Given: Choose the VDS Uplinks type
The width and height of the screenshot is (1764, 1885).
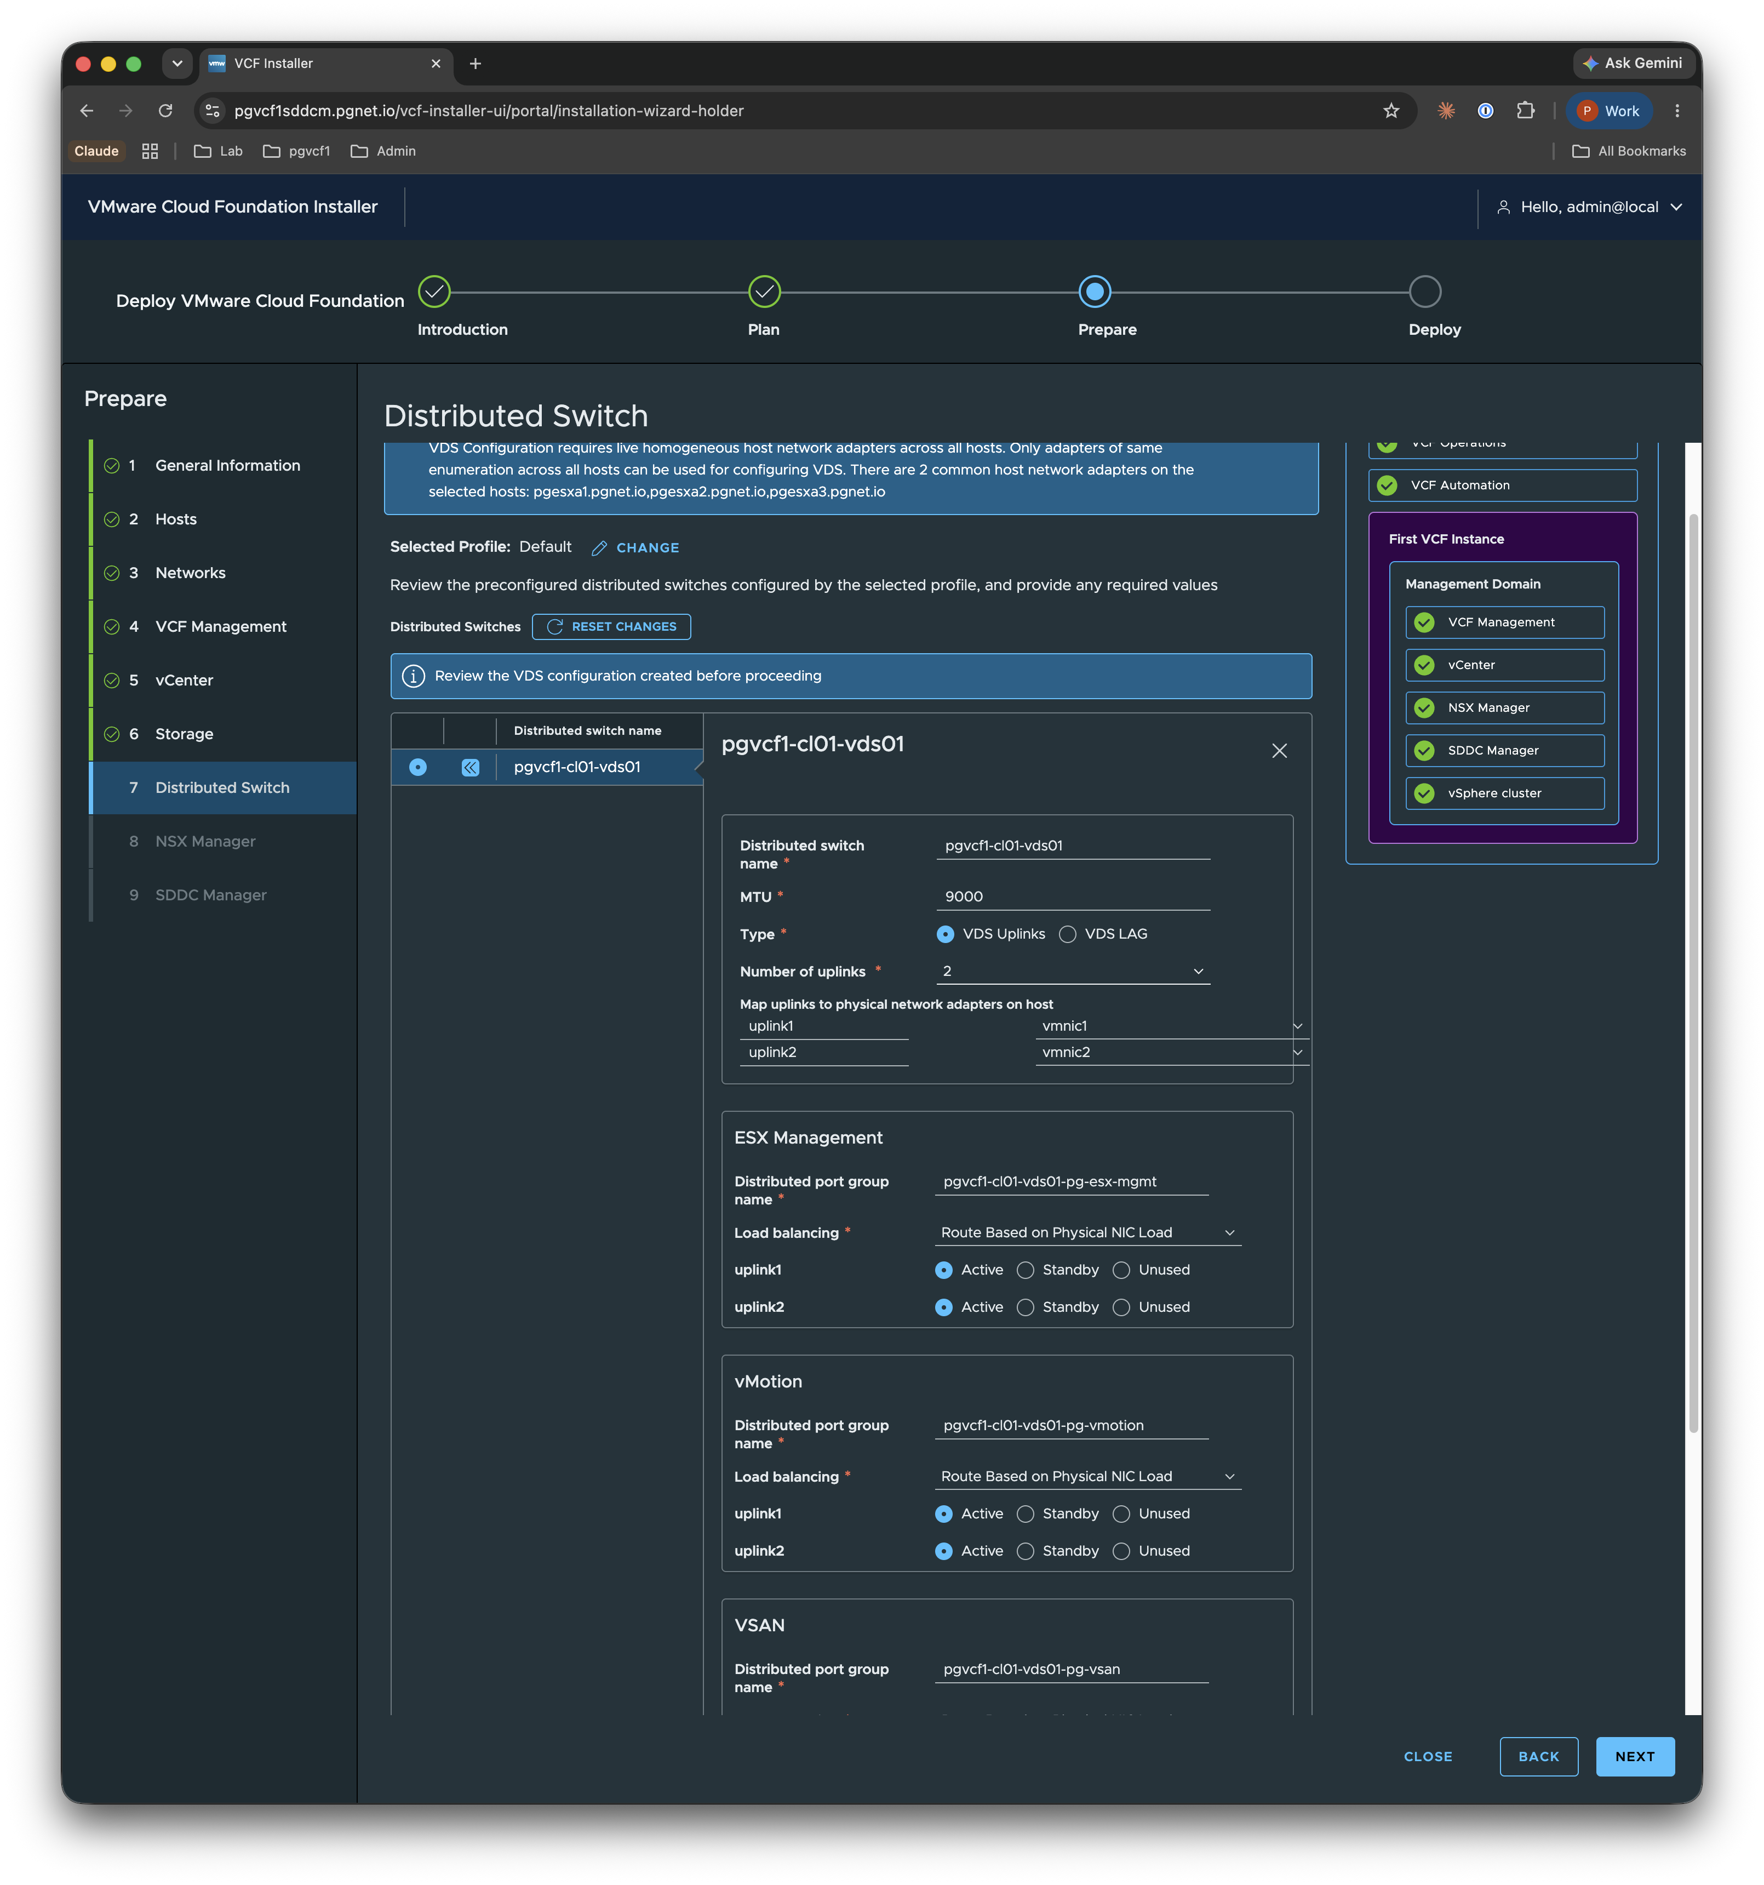Looking at the screenshot, I should click(945, 934).
